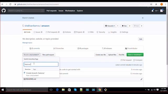This screenshot has height=94, width=168.
Task: Switch to Chrome in the taskbar
Action: (x=99, y=90)
